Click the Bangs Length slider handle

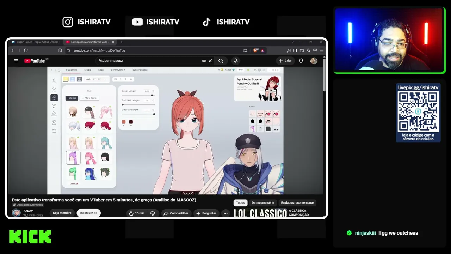(152, 95)
